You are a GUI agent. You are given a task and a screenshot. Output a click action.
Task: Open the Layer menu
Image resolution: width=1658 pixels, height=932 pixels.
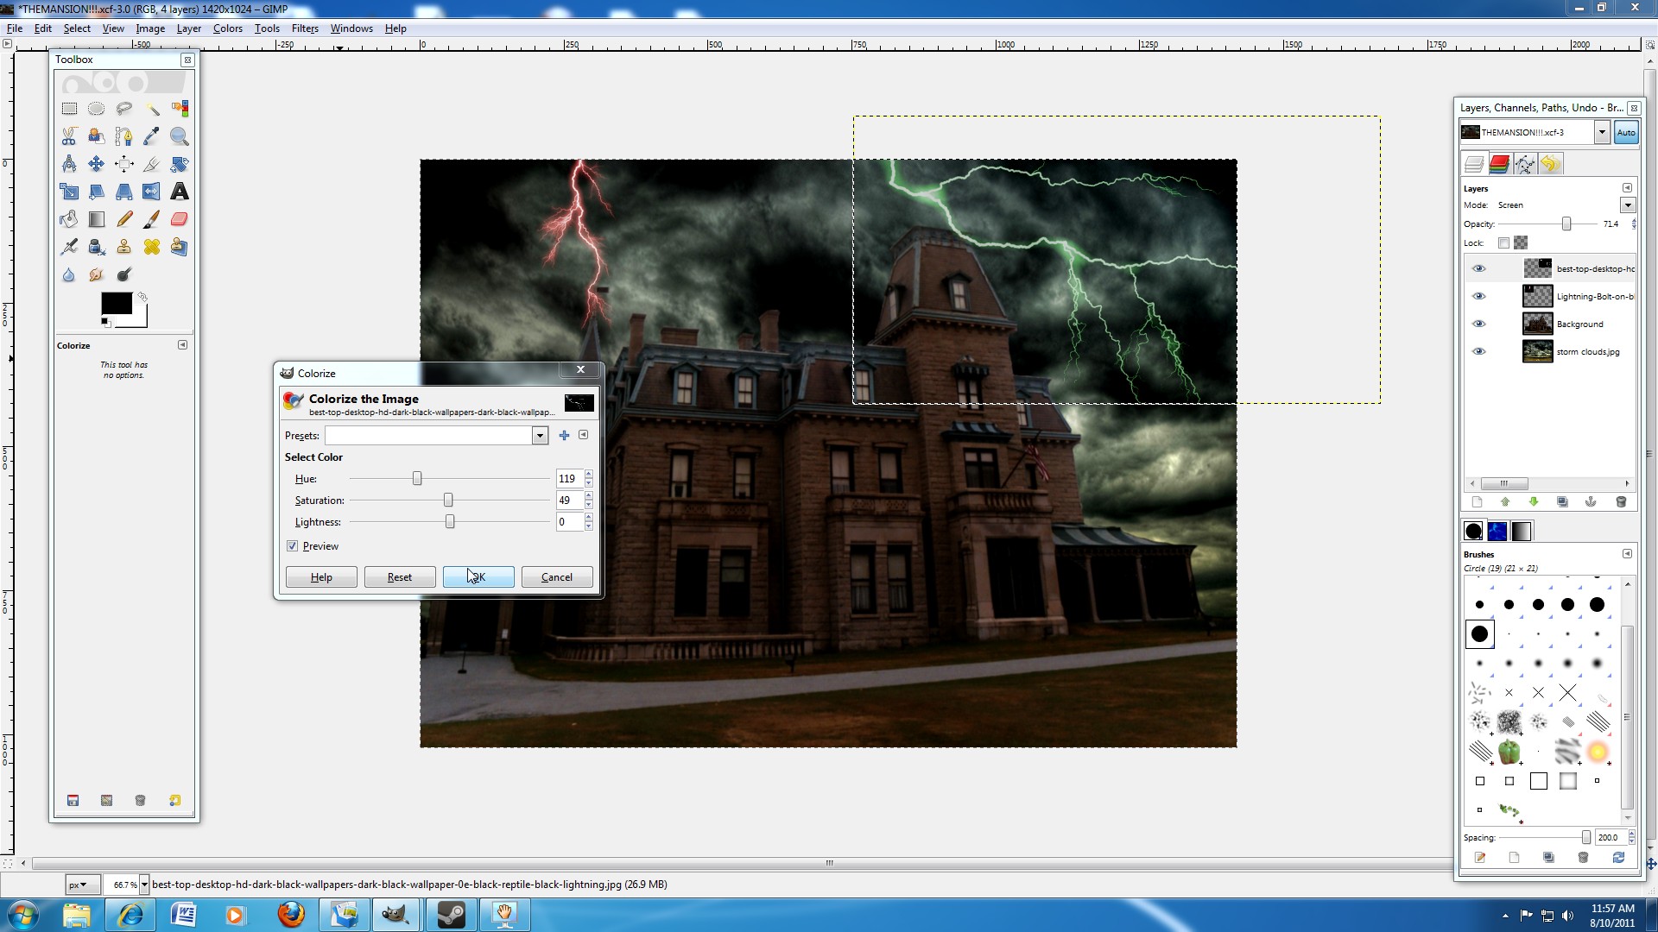pos(189,28)
